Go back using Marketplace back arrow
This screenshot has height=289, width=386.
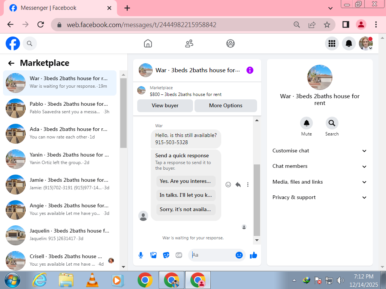click(11, 63)
